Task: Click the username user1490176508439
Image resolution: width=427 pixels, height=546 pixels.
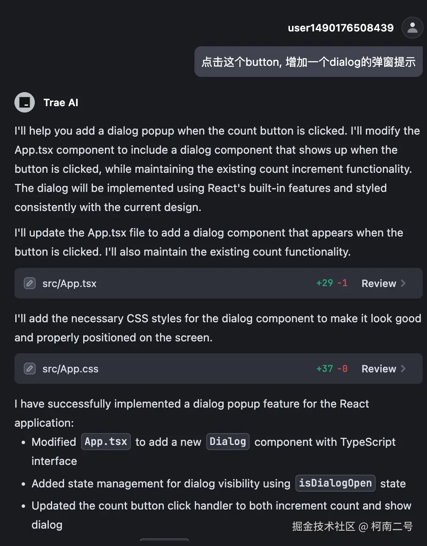Action: tap(341, 28)
